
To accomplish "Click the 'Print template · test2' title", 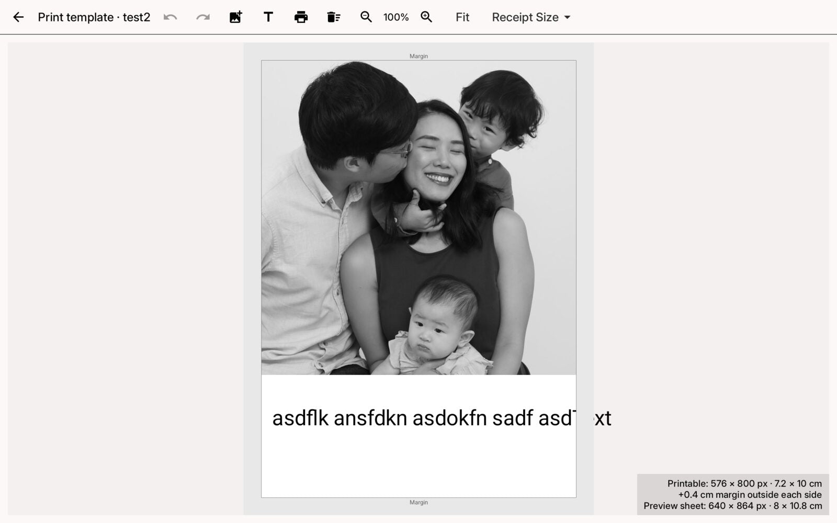I will (x=94, y=17).
